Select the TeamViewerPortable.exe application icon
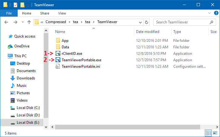The height and width of the screenshot is (137, 220). pos(58,60)
